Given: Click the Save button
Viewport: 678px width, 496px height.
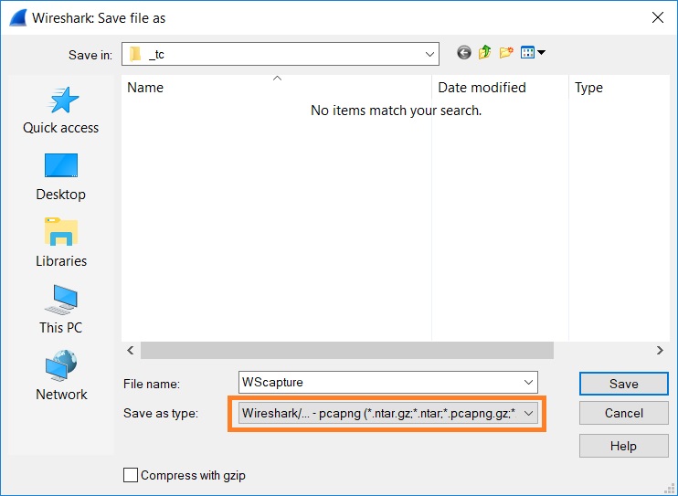Looking at the screenshot, I should click(x=624, y=384).
